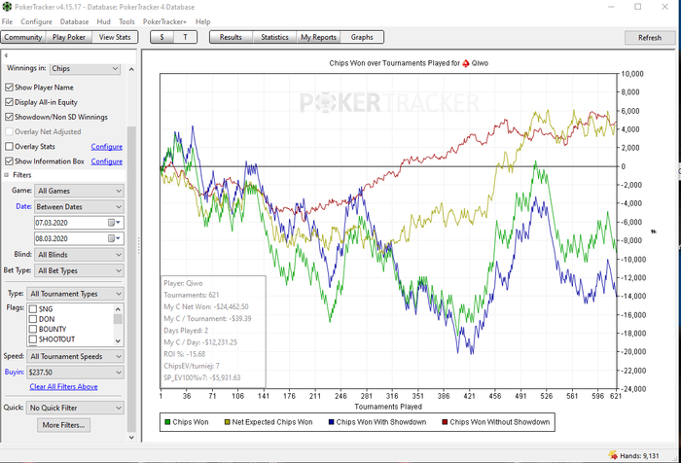Check the SNG flag checkbox
The width and height of the screenshot is (681, 463).
tap(32, 309)
